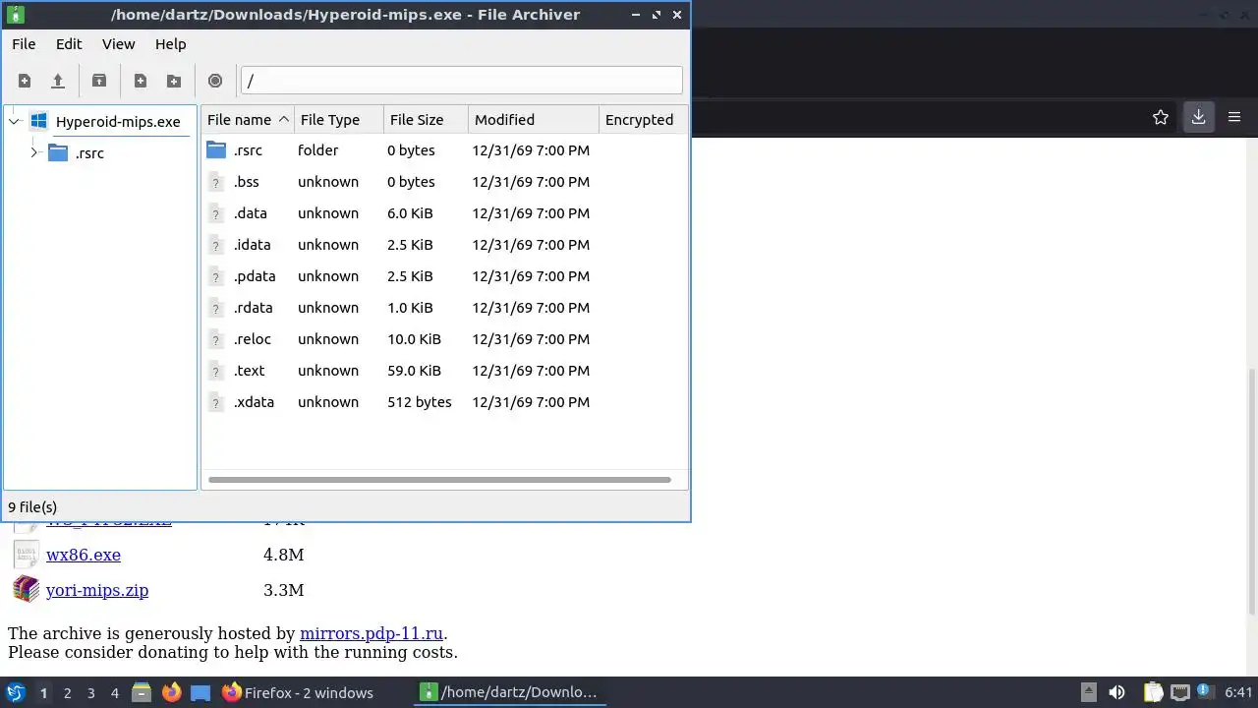Viewport: 1258px width, 708px height.
Task: Open the mirrors.pdp-11.ru link
Action: [372, 633]
